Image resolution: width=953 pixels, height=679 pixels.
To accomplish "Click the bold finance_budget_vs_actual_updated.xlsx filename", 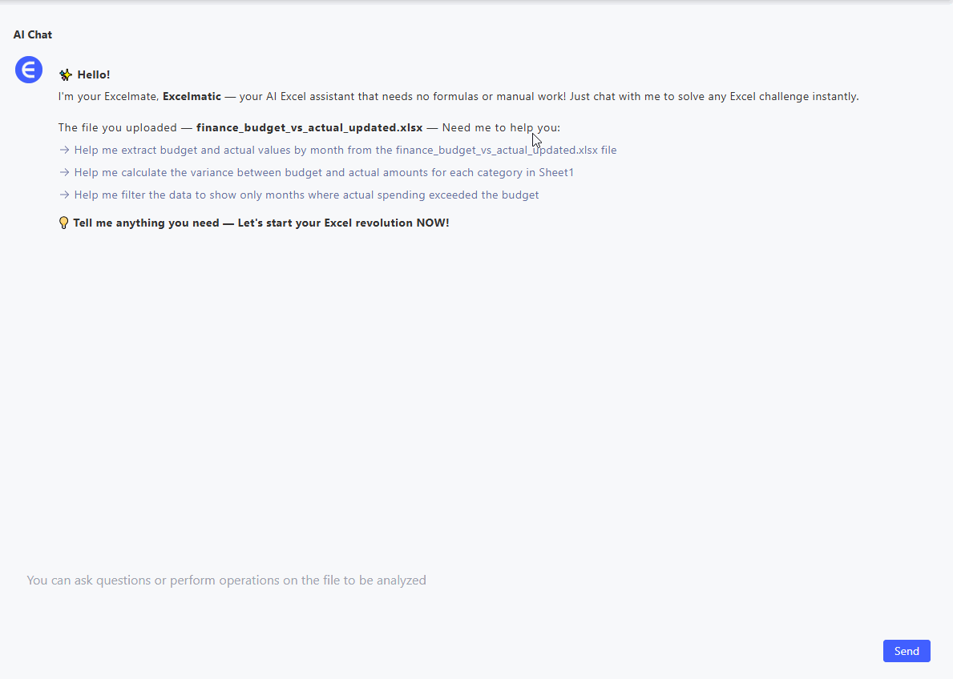I will click(x=309, y=127).
